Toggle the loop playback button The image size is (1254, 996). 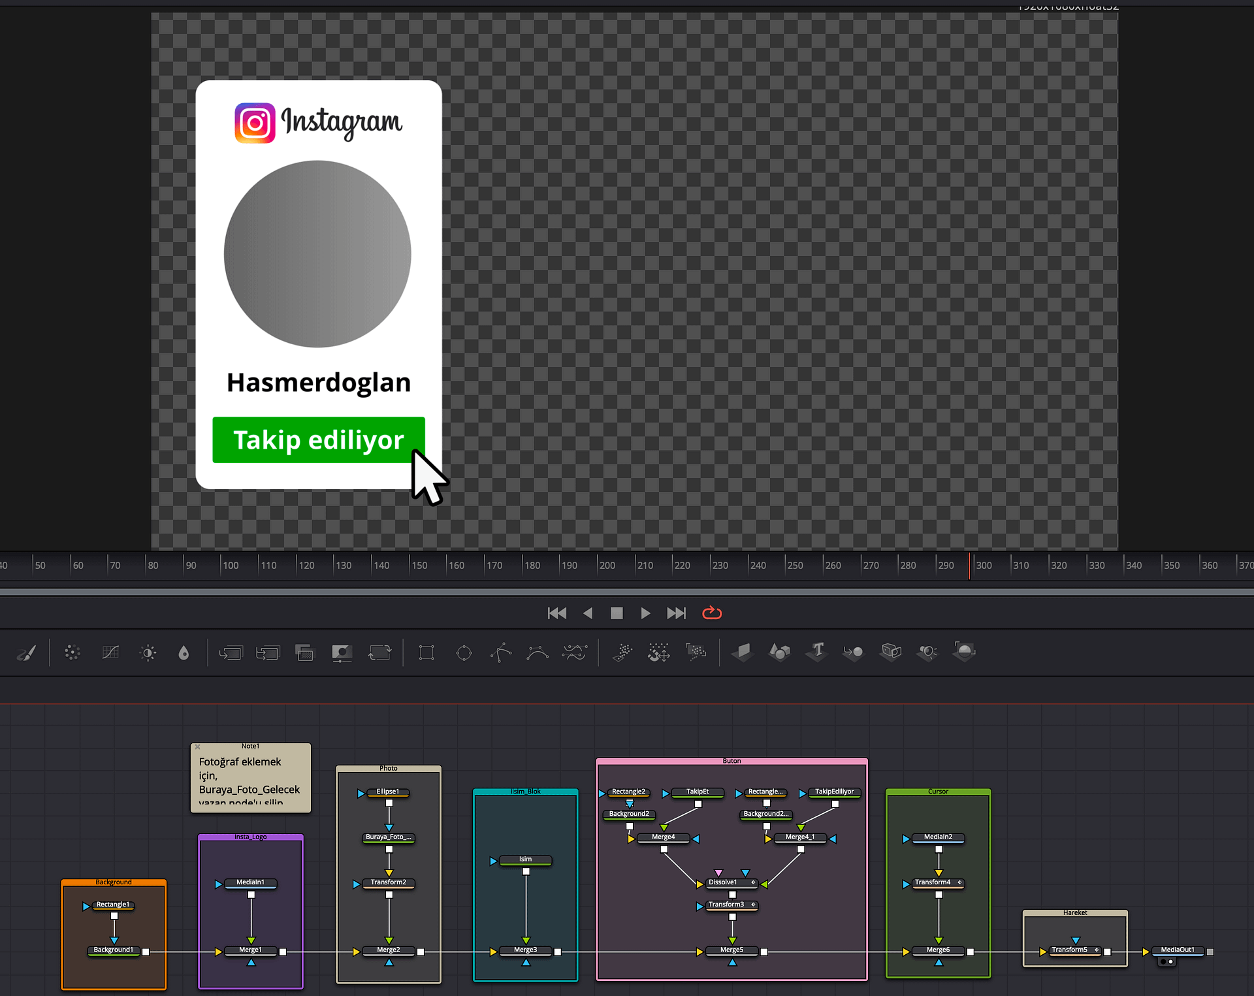pos(711,613)
